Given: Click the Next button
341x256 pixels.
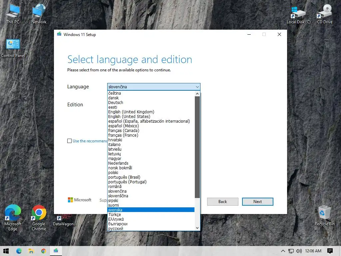Looking at the screenshot, I should 258,202.
